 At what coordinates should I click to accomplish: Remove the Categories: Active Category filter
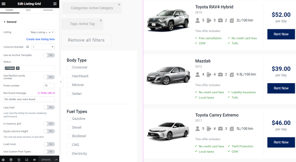tap(119, 5)
